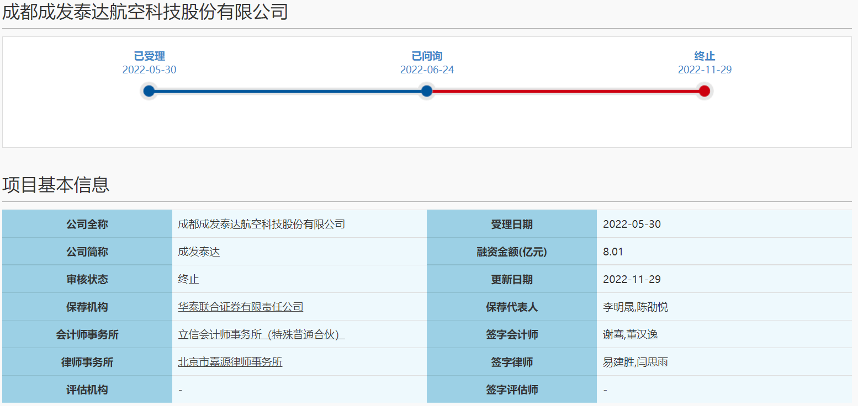
Task: Click the date 2022-11-29 under 终止
Action: coord(705,70)
